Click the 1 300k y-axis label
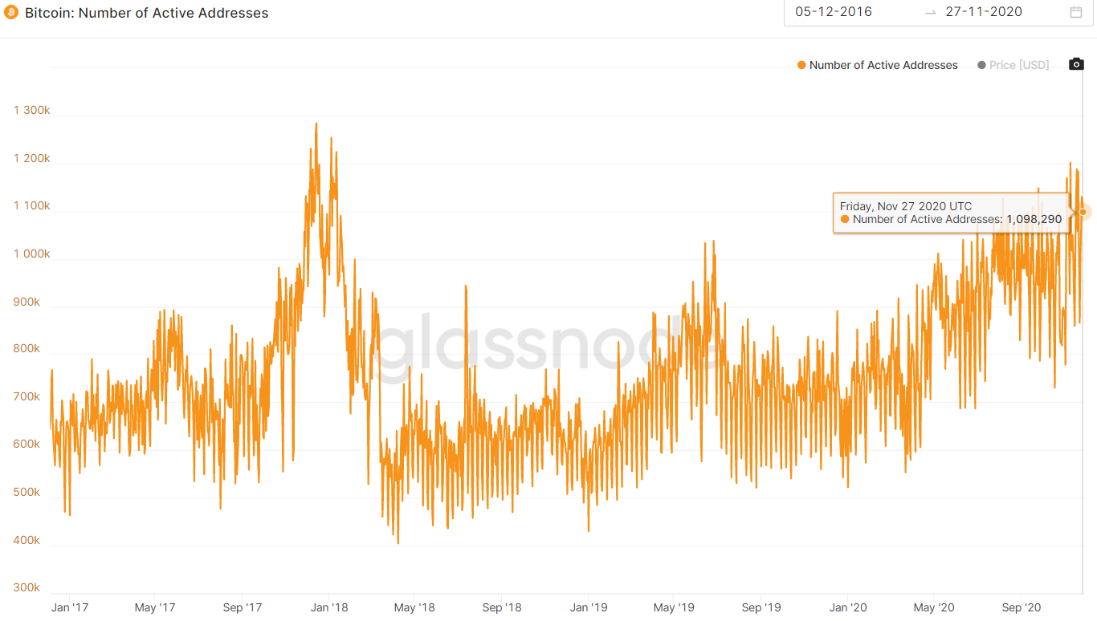Screen dimensions: 1097x621 (31, 110)
